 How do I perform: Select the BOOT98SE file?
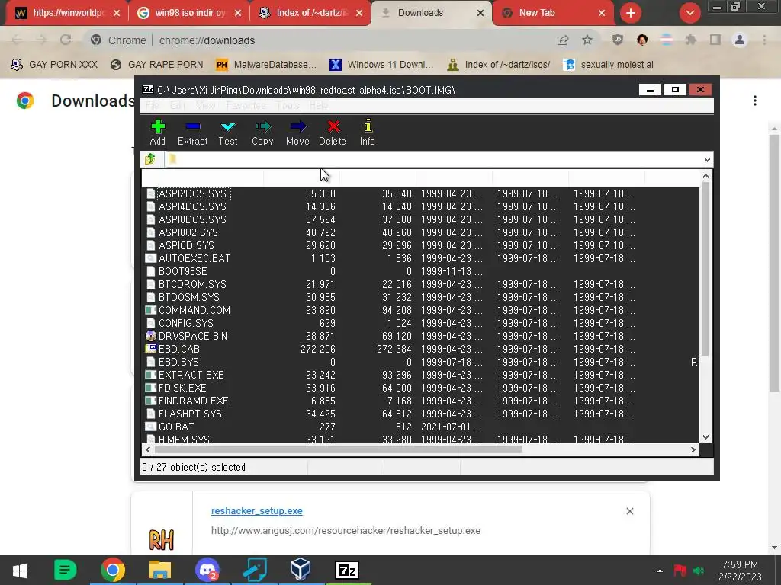coord(182,271)
